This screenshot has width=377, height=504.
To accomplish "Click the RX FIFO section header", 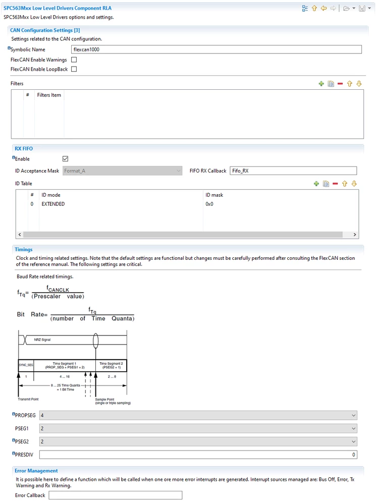I will click(x=24, y=149).
